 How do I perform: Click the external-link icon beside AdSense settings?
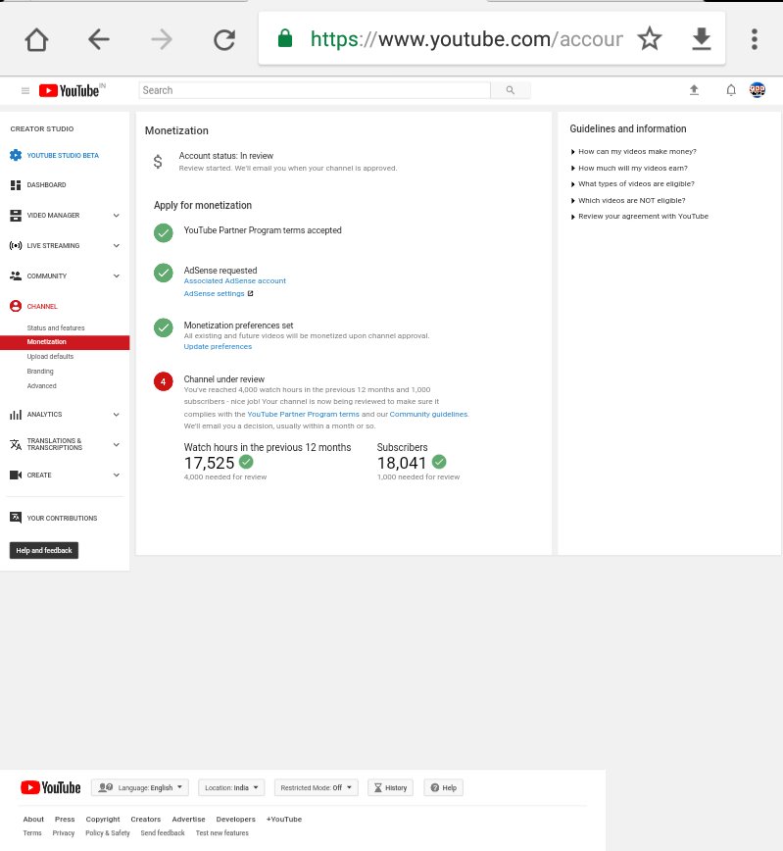click(x=250, y=293)
